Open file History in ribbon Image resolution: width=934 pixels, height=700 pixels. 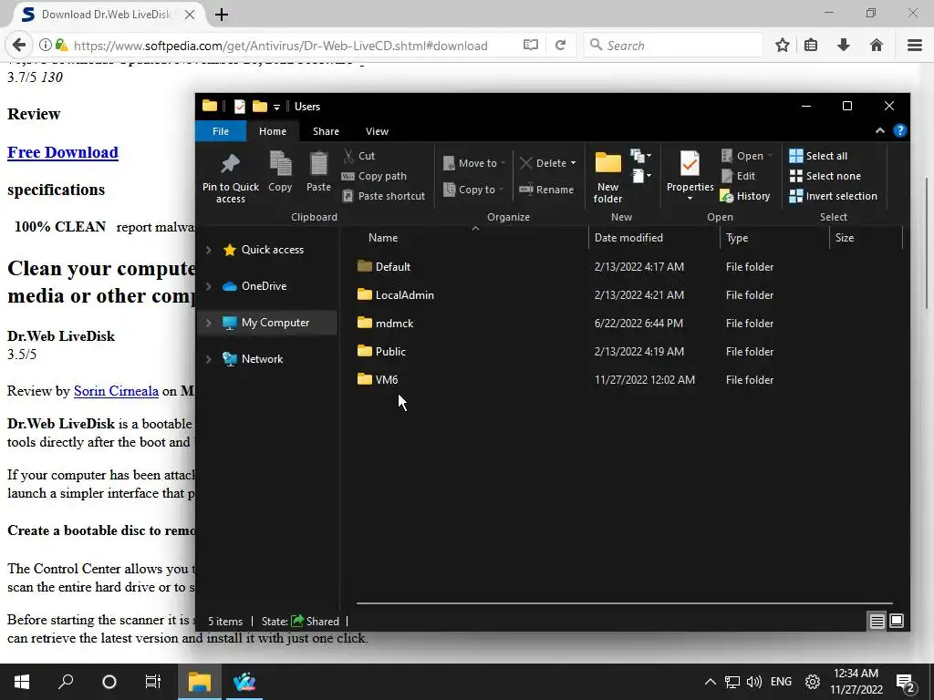pos(745,196)
